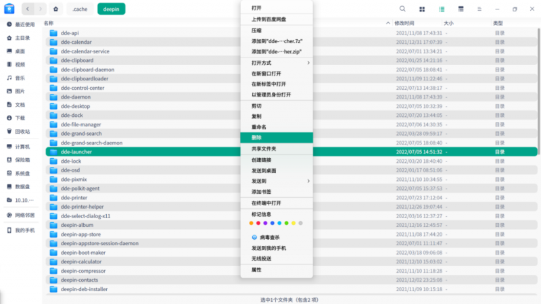Expand the 发送到 submenu

(277, 181)
